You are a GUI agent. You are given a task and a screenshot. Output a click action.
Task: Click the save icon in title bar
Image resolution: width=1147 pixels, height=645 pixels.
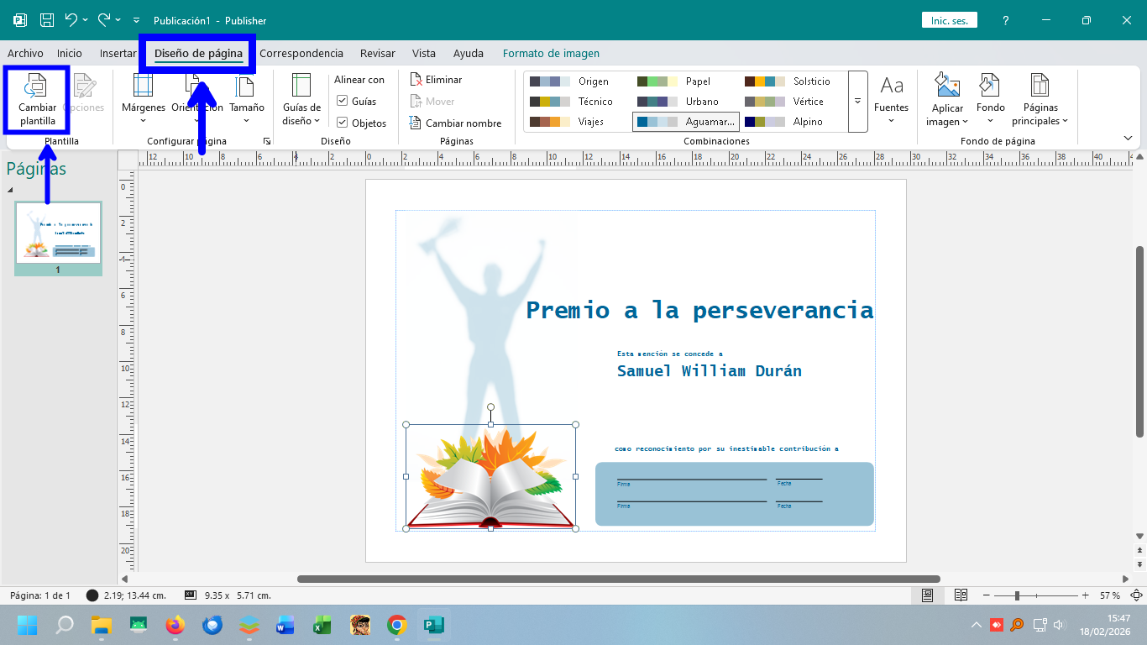pos(47,20)
